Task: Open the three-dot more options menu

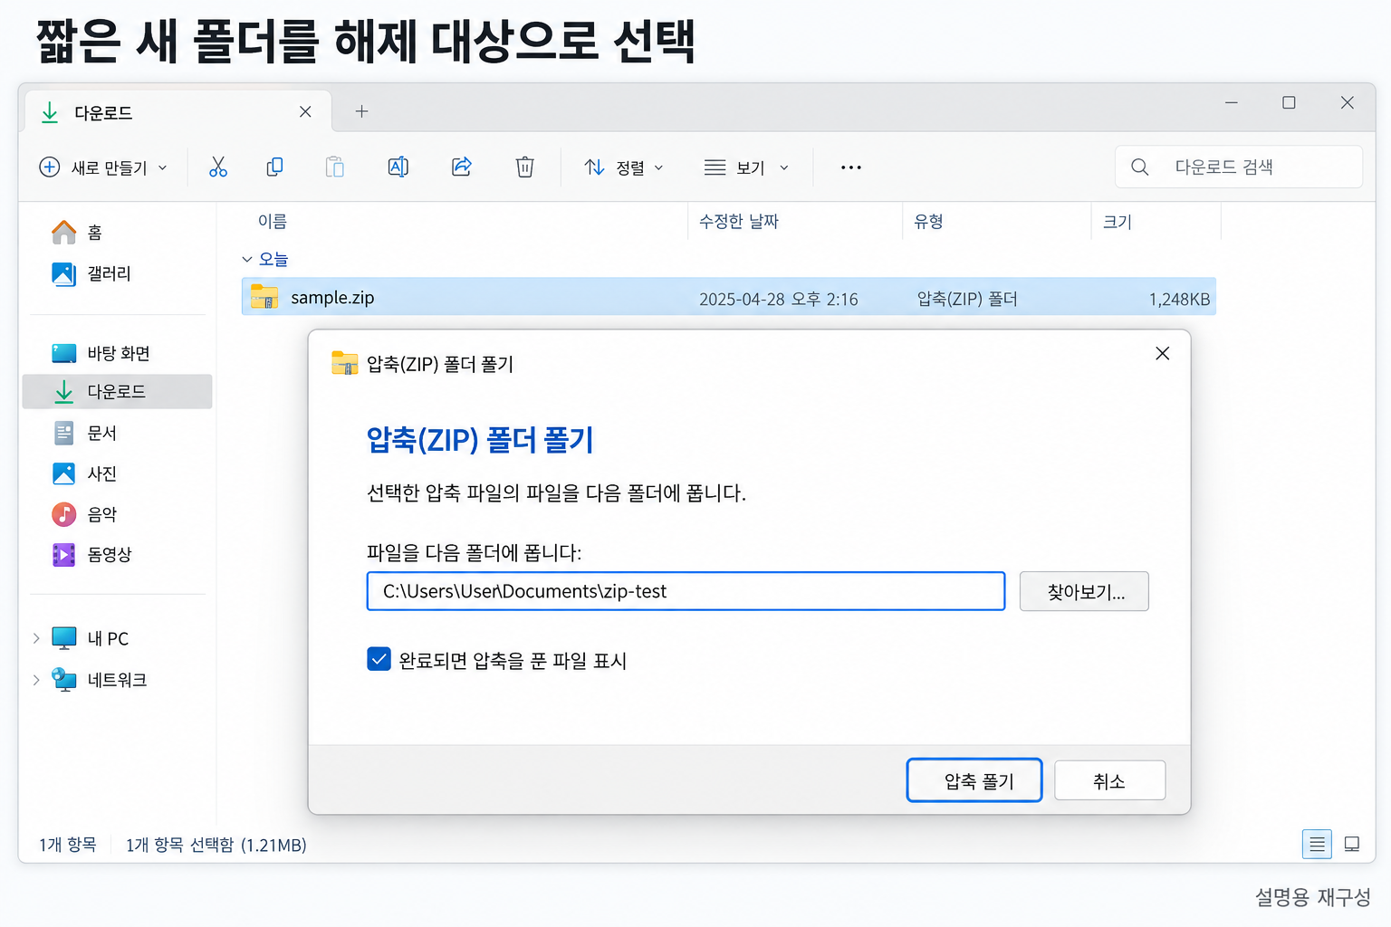Action: [x=850, y=167]
